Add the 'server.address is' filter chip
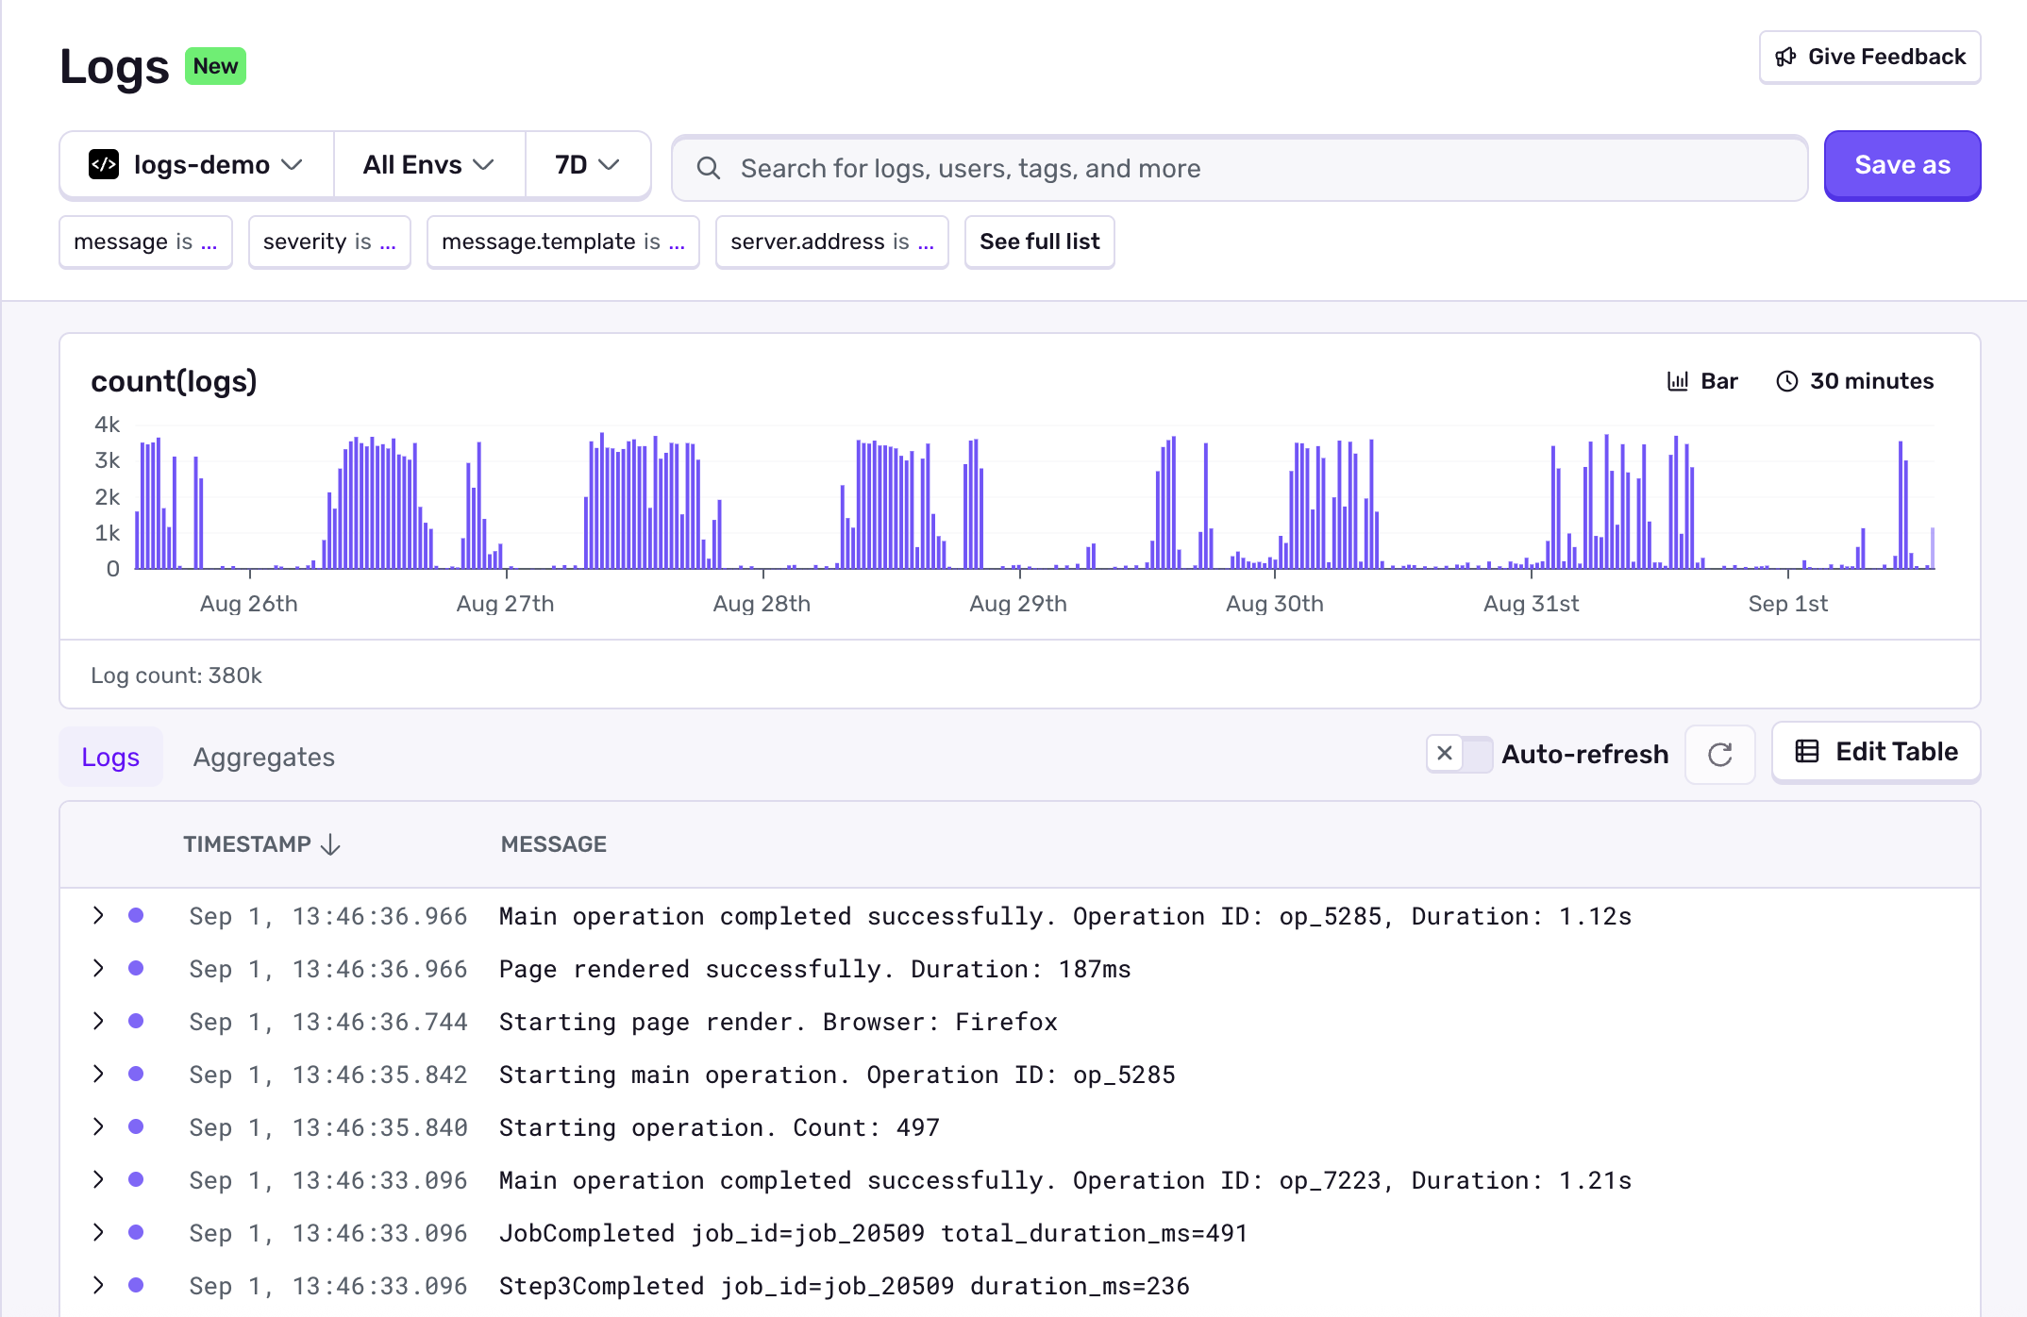This screenshot has width=2027, height=1317. point(832,242)
